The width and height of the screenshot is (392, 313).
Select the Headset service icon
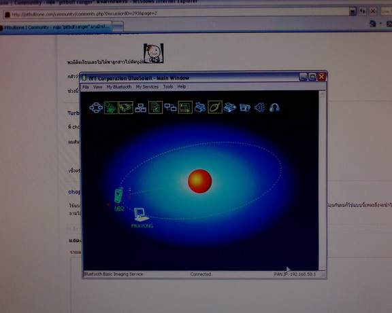pos(274,108)
